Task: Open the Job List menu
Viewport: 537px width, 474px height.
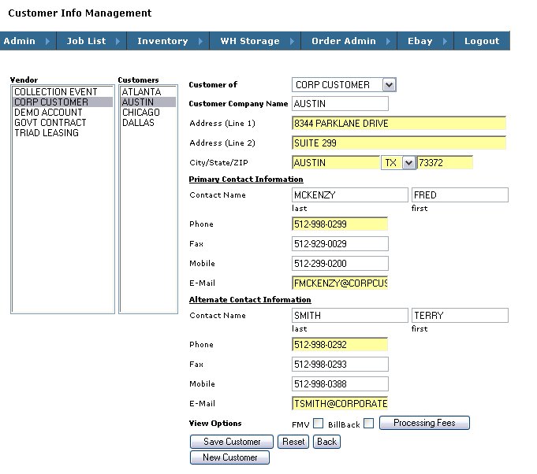Action: point(91,41)
